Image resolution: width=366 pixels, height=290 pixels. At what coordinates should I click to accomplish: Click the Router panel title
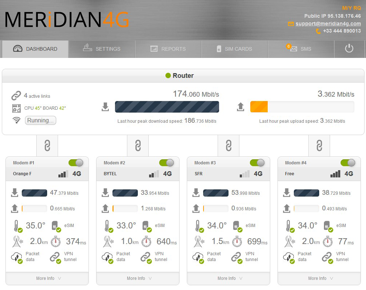(183, 75)
